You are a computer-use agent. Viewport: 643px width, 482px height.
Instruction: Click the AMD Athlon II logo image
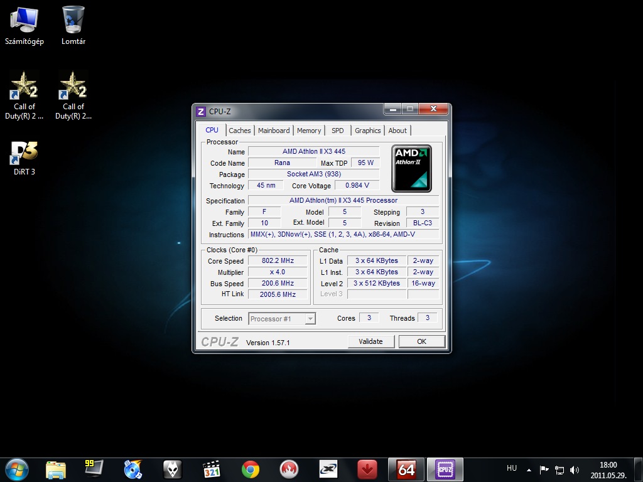click(411, 168)
